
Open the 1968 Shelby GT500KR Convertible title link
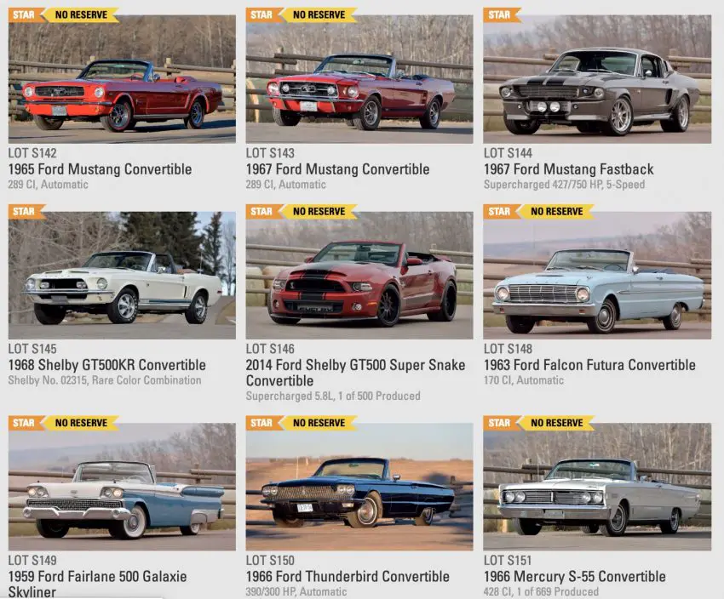coord(107,365)
